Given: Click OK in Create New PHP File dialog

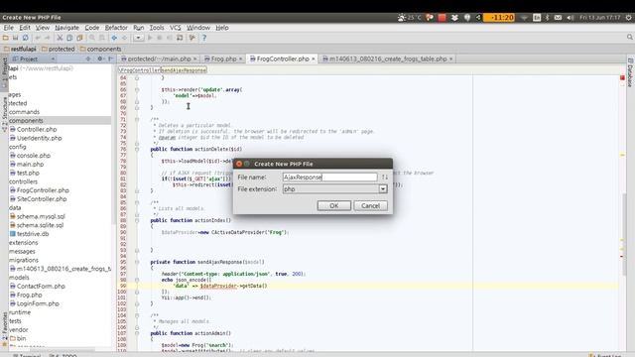Looking at the screenshot, I should (334, 205).
